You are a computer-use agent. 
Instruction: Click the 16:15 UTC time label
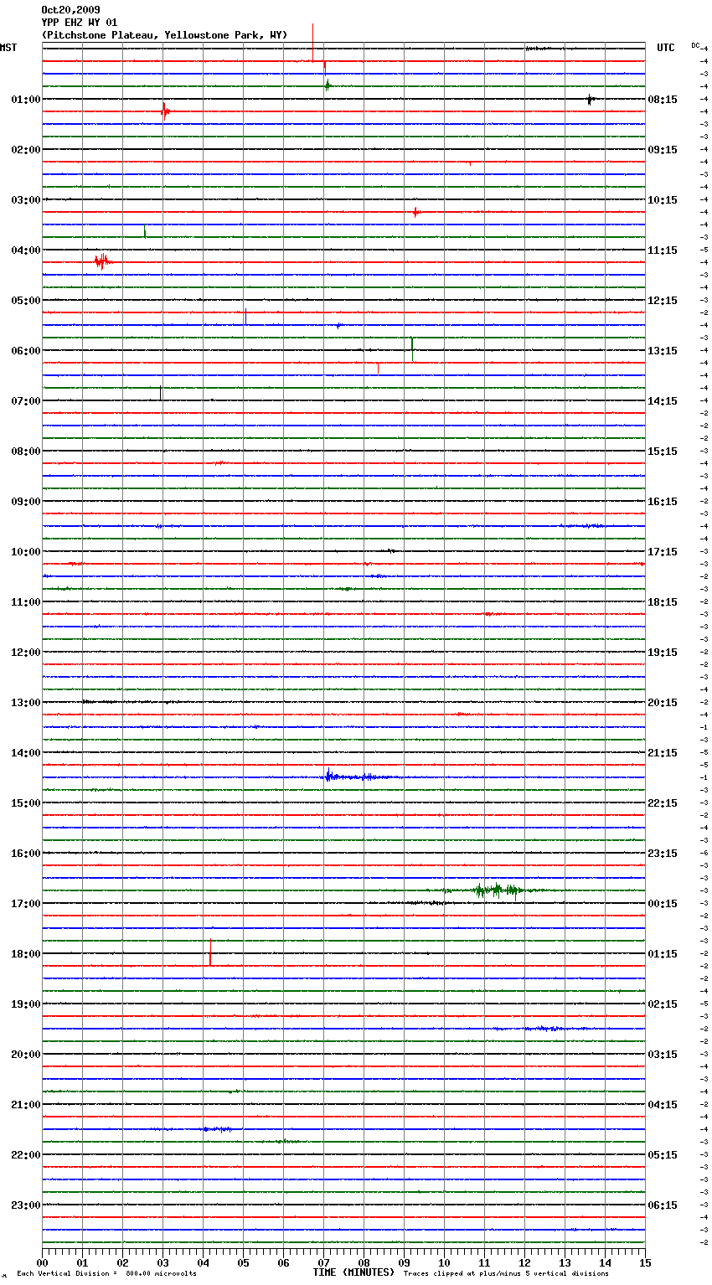(x=663, y=502)
